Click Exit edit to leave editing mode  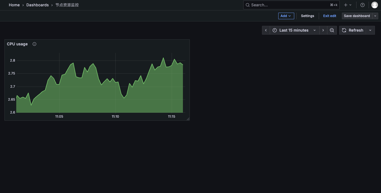pos(329,16)
